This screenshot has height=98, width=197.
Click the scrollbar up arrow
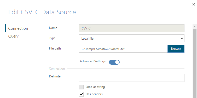pyautogui.click(x=195, y=27)
